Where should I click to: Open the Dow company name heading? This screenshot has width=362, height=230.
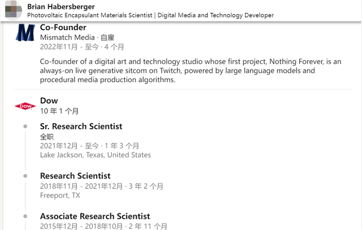[49, 101]
